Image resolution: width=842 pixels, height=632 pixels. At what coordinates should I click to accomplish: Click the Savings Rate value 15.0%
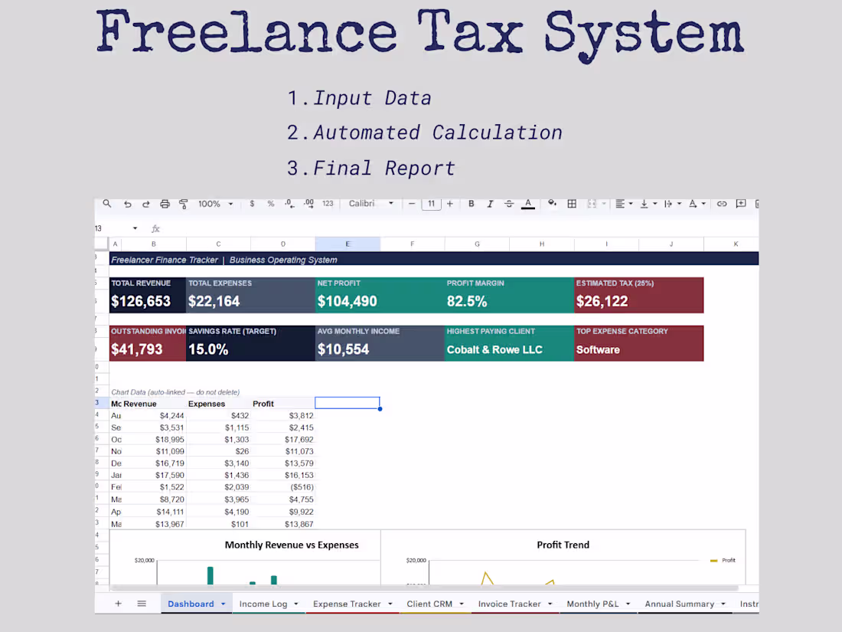click(x=208, y=350)
